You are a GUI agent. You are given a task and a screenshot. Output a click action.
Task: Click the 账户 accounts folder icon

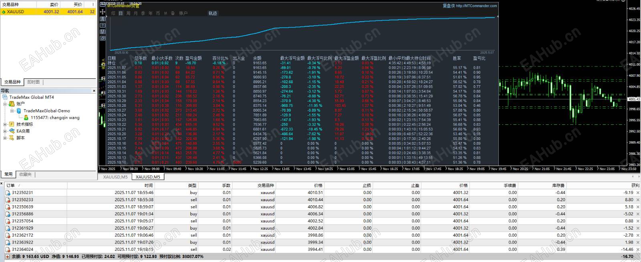(x=12, y=104)
